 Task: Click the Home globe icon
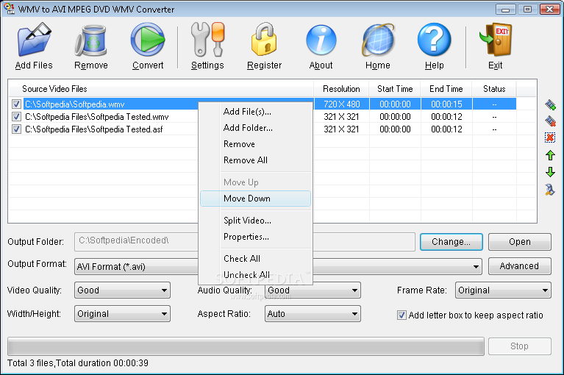click(378, 40)
